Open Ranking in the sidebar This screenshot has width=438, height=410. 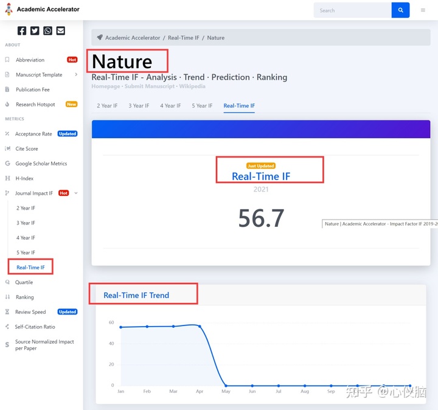(24, 297)
